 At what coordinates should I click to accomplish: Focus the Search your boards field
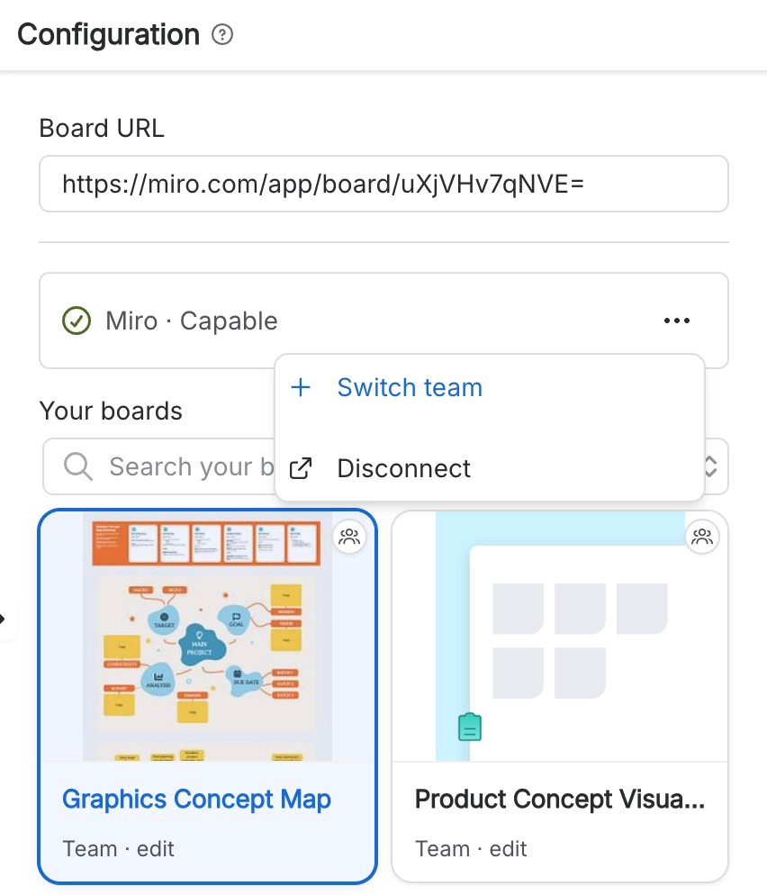pos(160,467)
